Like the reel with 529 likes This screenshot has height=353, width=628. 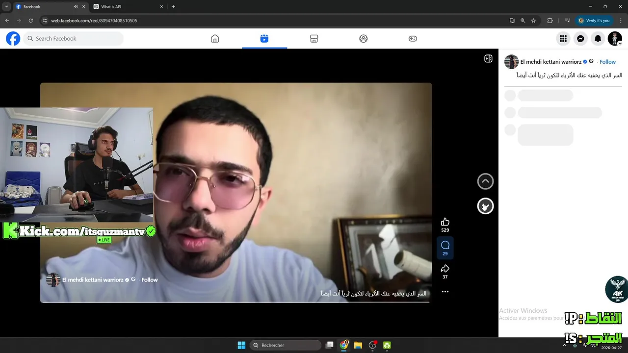(445, 222)
